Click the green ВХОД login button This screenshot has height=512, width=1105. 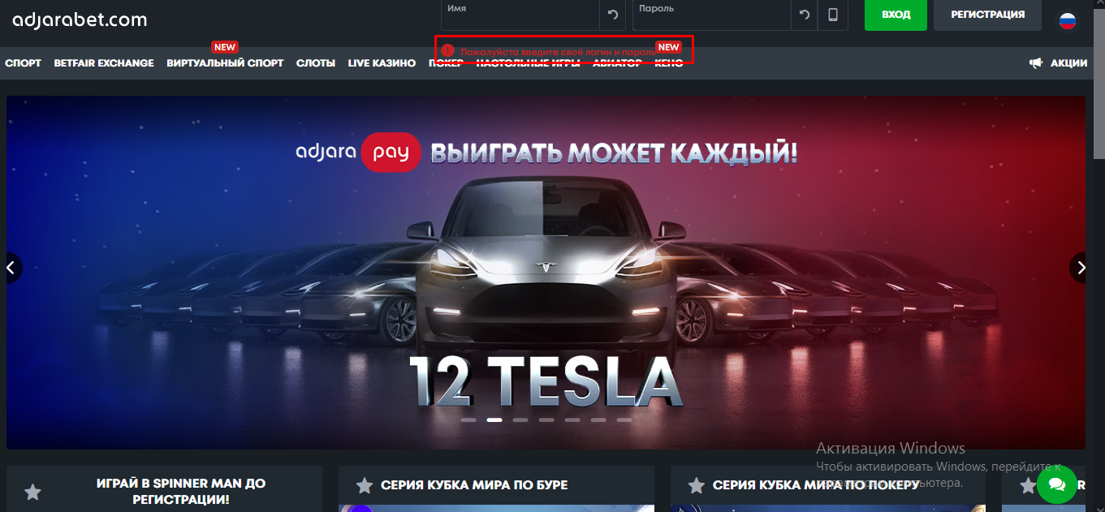click(896, 15)
